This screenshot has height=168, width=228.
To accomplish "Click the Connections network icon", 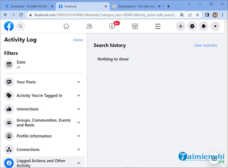I will [9, 149].
